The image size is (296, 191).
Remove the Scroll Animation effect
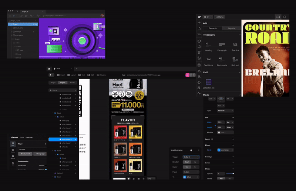(232, 150)
